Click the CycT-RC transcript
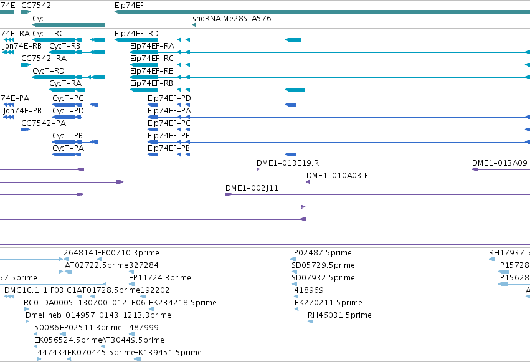The width and height of the screenshot is (530, 362). (69, 40)
